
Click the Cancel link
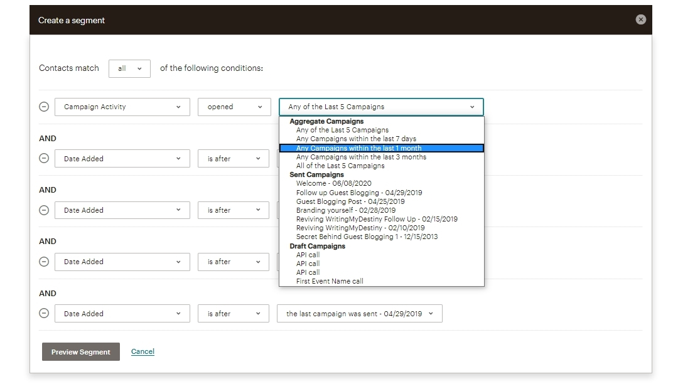coord(143,351)
